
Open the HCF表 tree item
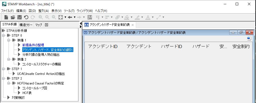pos(27,93)
